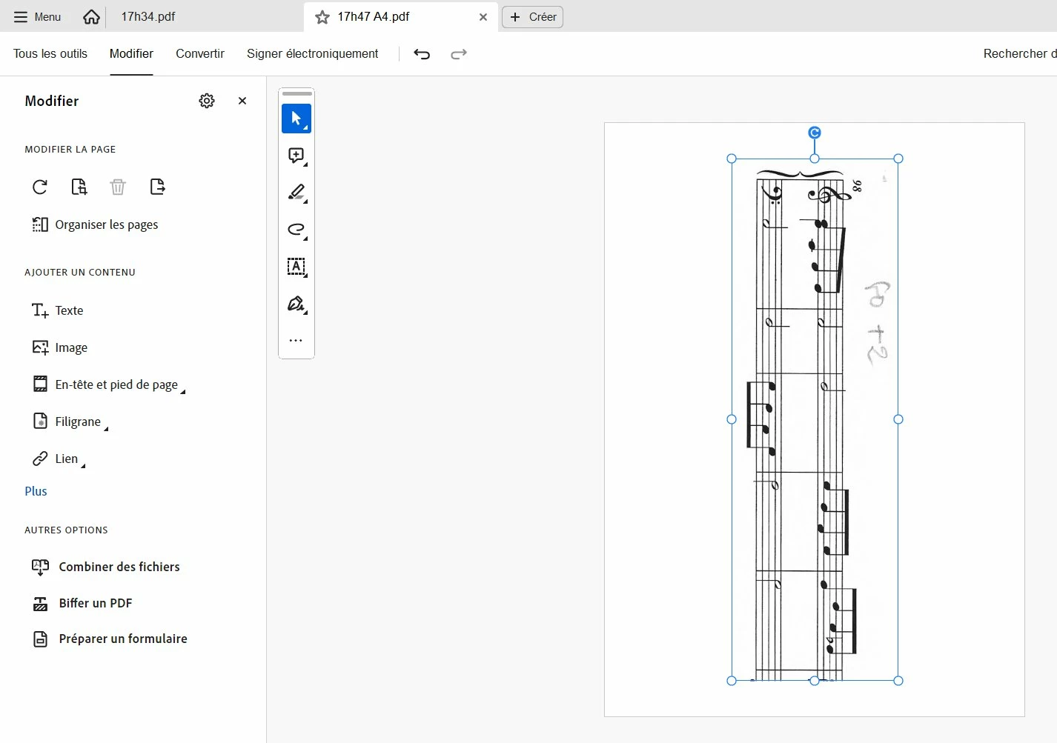The width and height of the screenshot is (1057, 743).
Task: Open the Rechercher search field
Action: click(1019, 53)
